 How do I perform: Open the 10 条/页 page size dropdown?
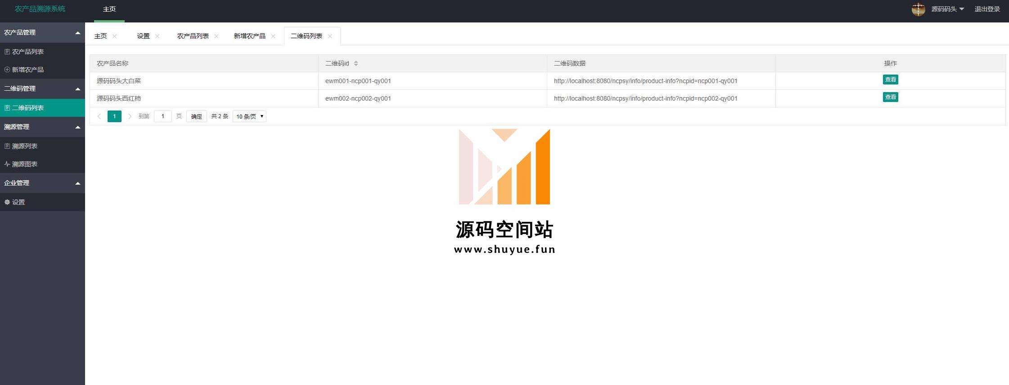[249, 116]
